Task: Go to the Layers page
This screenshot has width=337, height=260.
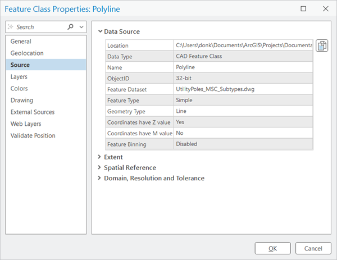Action: (x=19, y=77)
